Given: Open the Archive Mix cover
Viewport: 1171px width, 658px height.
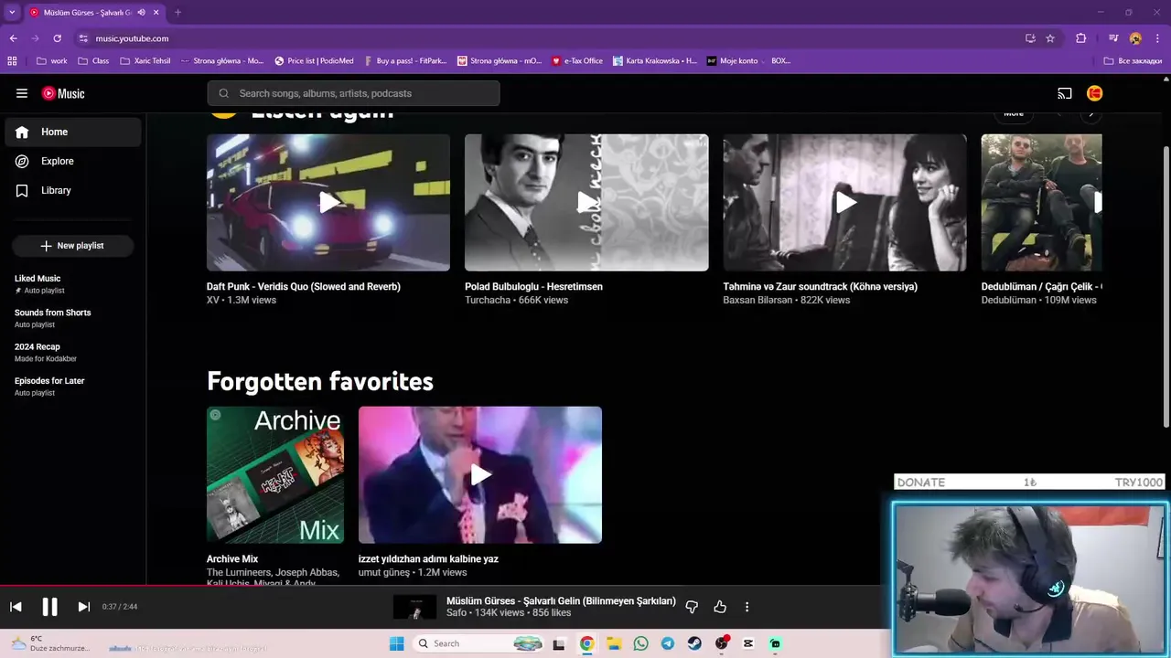Looking at the screenshot, I should pyautogui.click(x=275, y=475).
